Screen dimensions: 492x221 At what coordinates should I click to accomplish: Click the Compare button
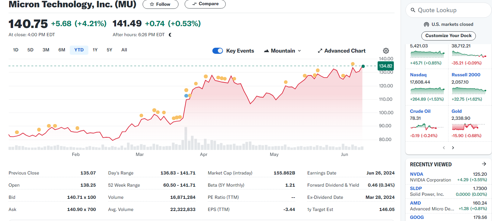point(205,4)
